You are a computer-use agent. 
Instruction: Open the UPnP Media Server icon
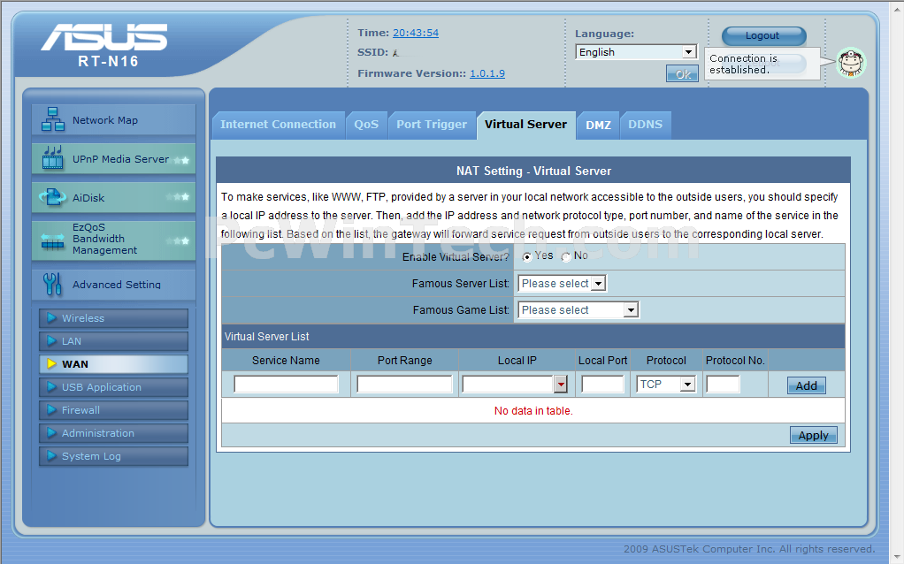tap(53, 159)
